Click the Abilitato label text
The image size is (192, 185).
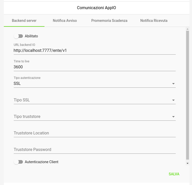31,36
